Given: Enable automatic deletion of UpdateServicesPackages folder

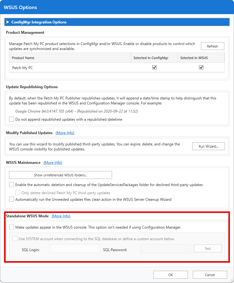Looking at the screenshot, I should coord(12,184).
